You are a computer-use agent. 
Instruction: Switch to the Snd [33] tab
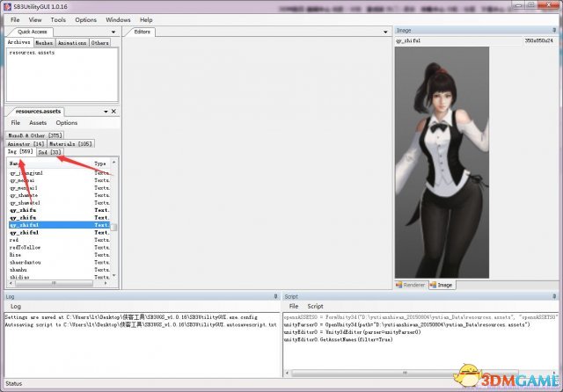coord(49,152)
